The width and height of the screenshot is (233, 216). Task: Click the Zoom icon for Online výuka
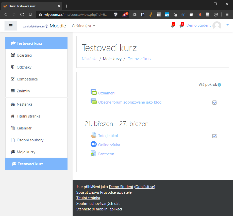(94, 144)
